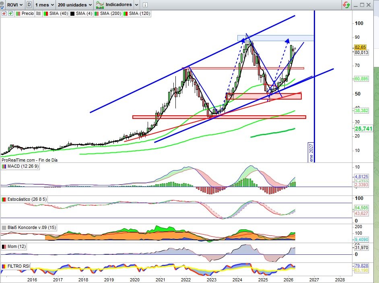Open the '1 mes' period dropdown

coord(45,4)
